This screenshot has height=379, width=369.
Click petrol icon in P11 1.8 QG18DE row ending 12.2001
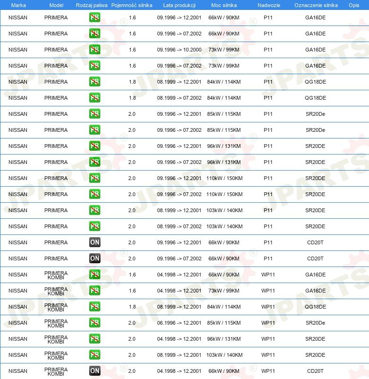point(94,82)
